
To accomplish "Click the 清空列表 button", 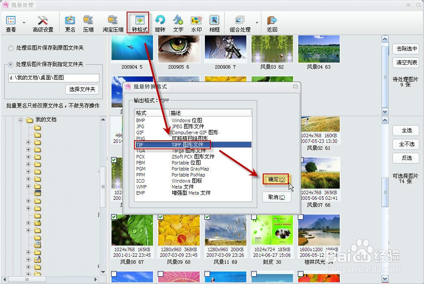I will point(405,63).
